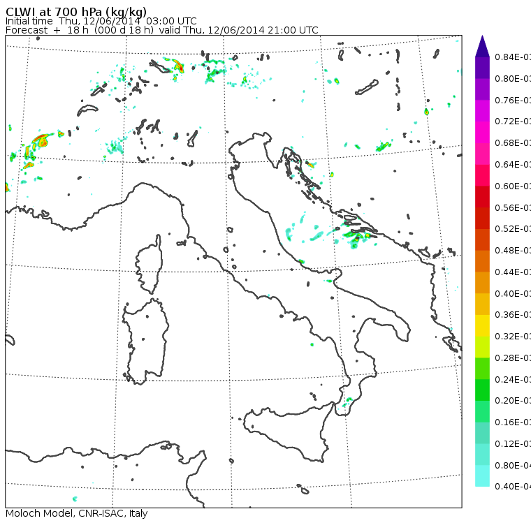
Task: Click the legend label 0.80E-03
Action: click(513, 78)
